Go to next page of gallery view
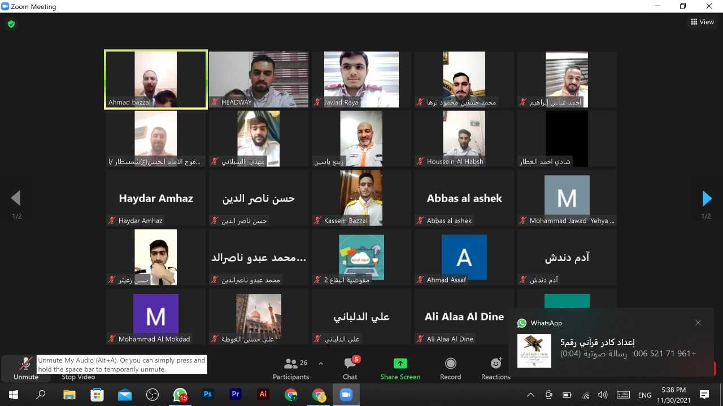723x406 pixels. pyautogui.click(x=707, y=198)
